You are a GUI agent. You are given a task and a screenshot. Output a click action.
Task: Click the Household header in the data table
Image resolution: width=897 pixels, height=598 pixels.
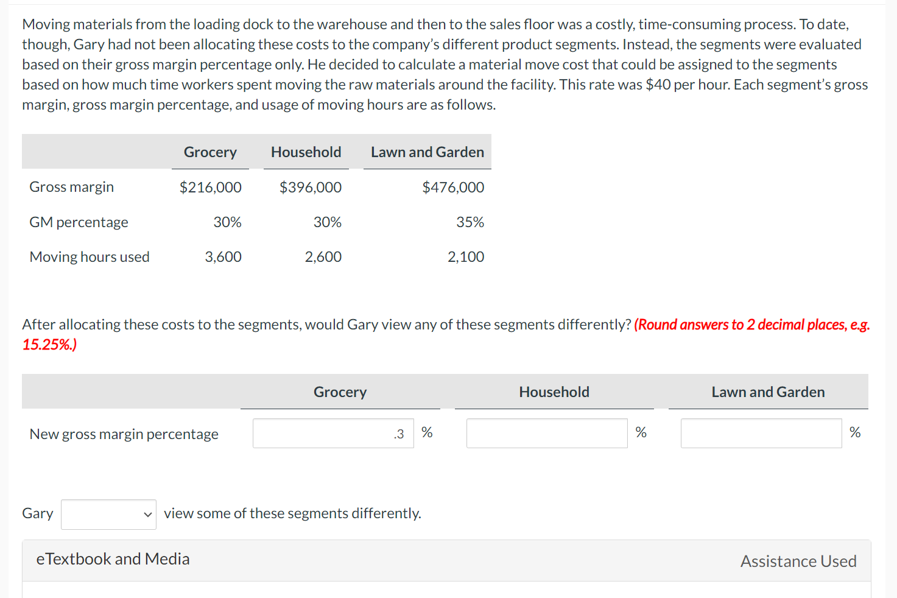click(306, 152)
